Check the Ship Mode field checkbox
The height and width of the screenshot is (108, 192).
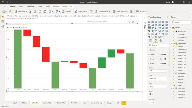coord(174,91)
